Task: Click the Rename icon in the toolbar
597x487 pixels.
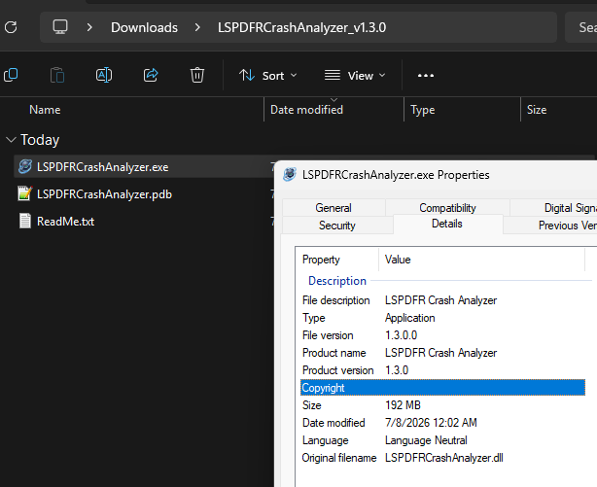Action: click(x=104, y=75)
